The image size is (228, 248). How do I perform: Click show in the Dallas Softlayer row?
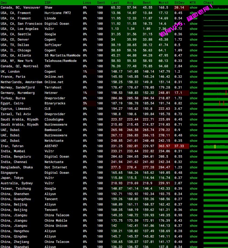tap(193, 45)
